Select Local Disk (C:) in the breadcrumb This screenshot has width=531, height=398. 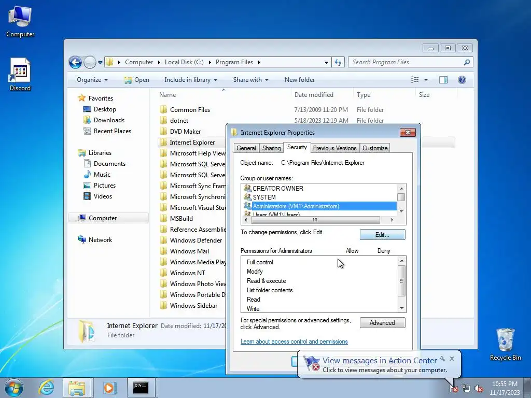pyautogui.click(x=184, y=62)
